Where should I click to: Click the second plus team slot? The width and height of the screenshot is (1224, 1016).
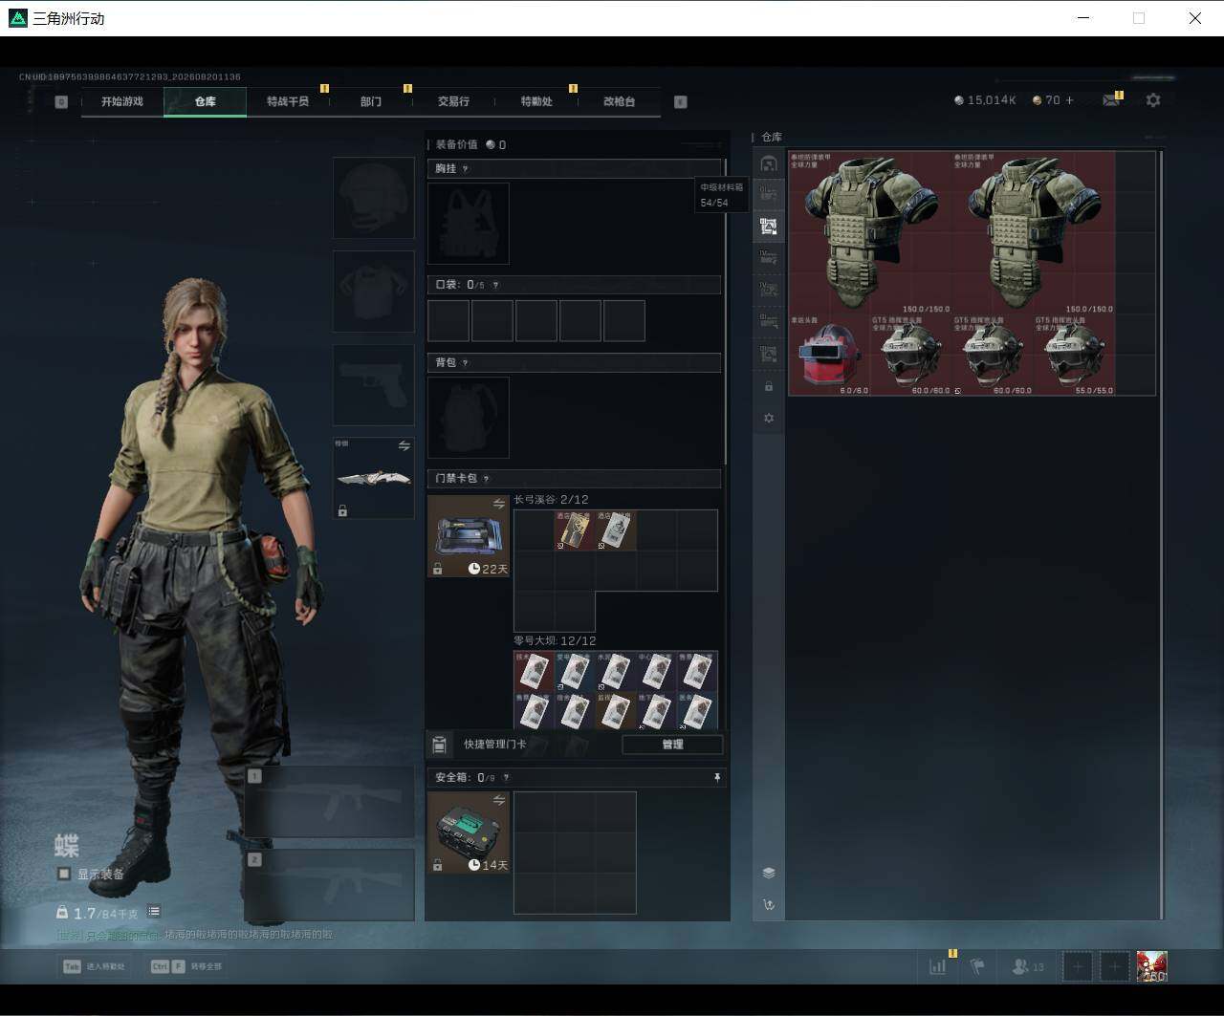[1114, 966]
